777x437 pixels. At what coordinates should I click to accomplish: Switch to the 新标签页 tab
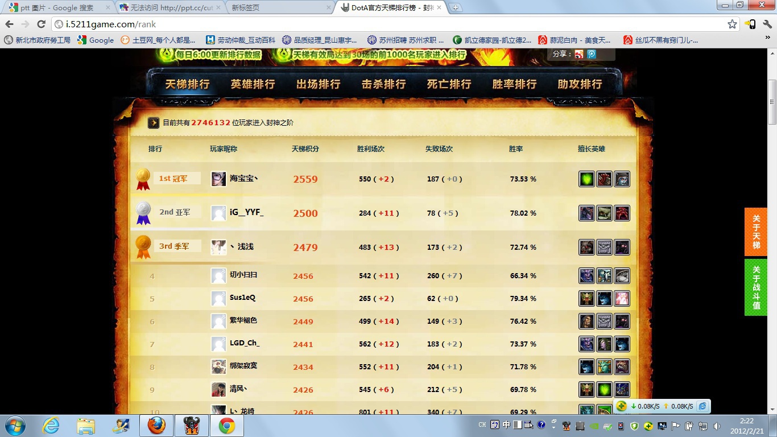(280, 8)
